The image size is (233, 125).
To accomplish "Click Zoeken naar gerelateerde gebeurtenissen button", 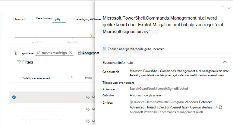I will 134,49.
